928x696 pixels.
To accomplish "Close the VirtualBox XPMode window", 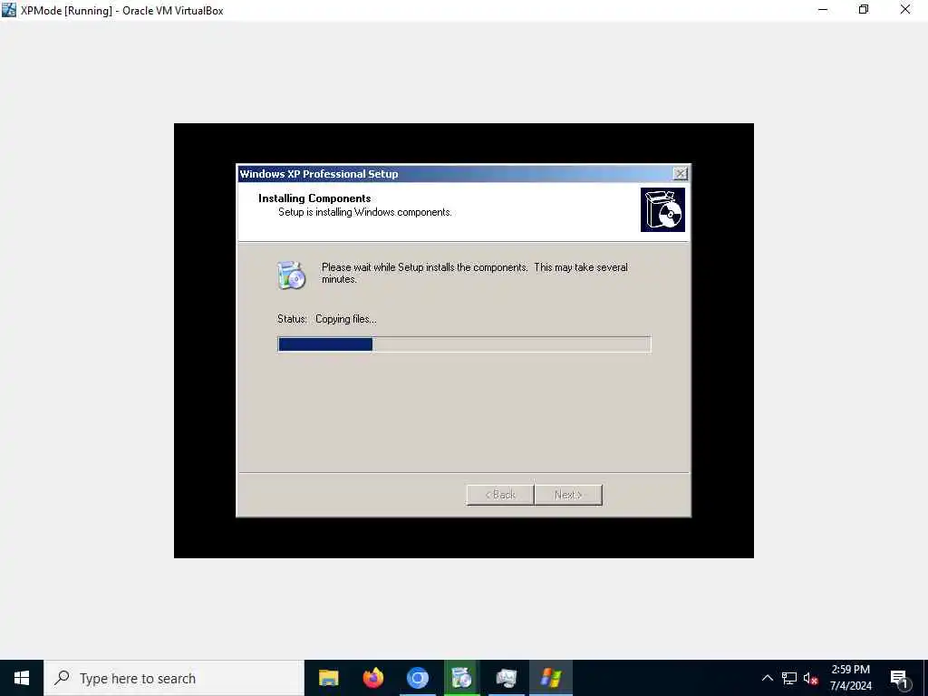I will pyautogui.click(x=905, y=10).
